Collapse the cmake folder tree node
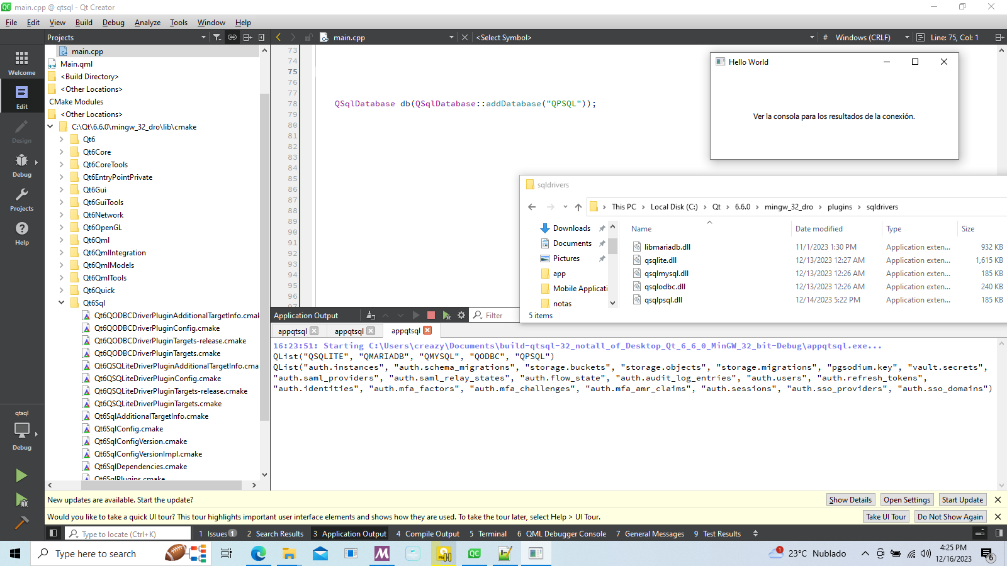This screenshot has width=1007, height=566. tap(50, 126)
